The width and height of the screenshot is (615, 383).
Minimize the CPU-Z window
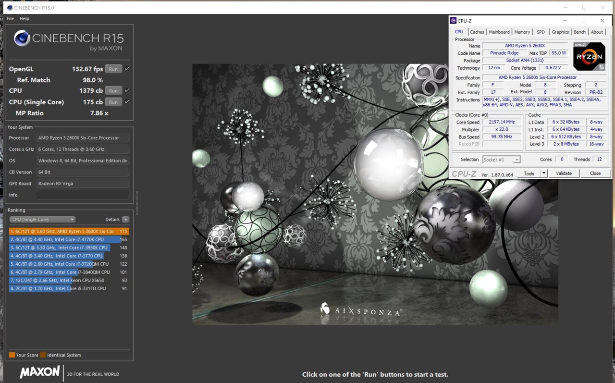pyautogui.click(x=565, y=21)
